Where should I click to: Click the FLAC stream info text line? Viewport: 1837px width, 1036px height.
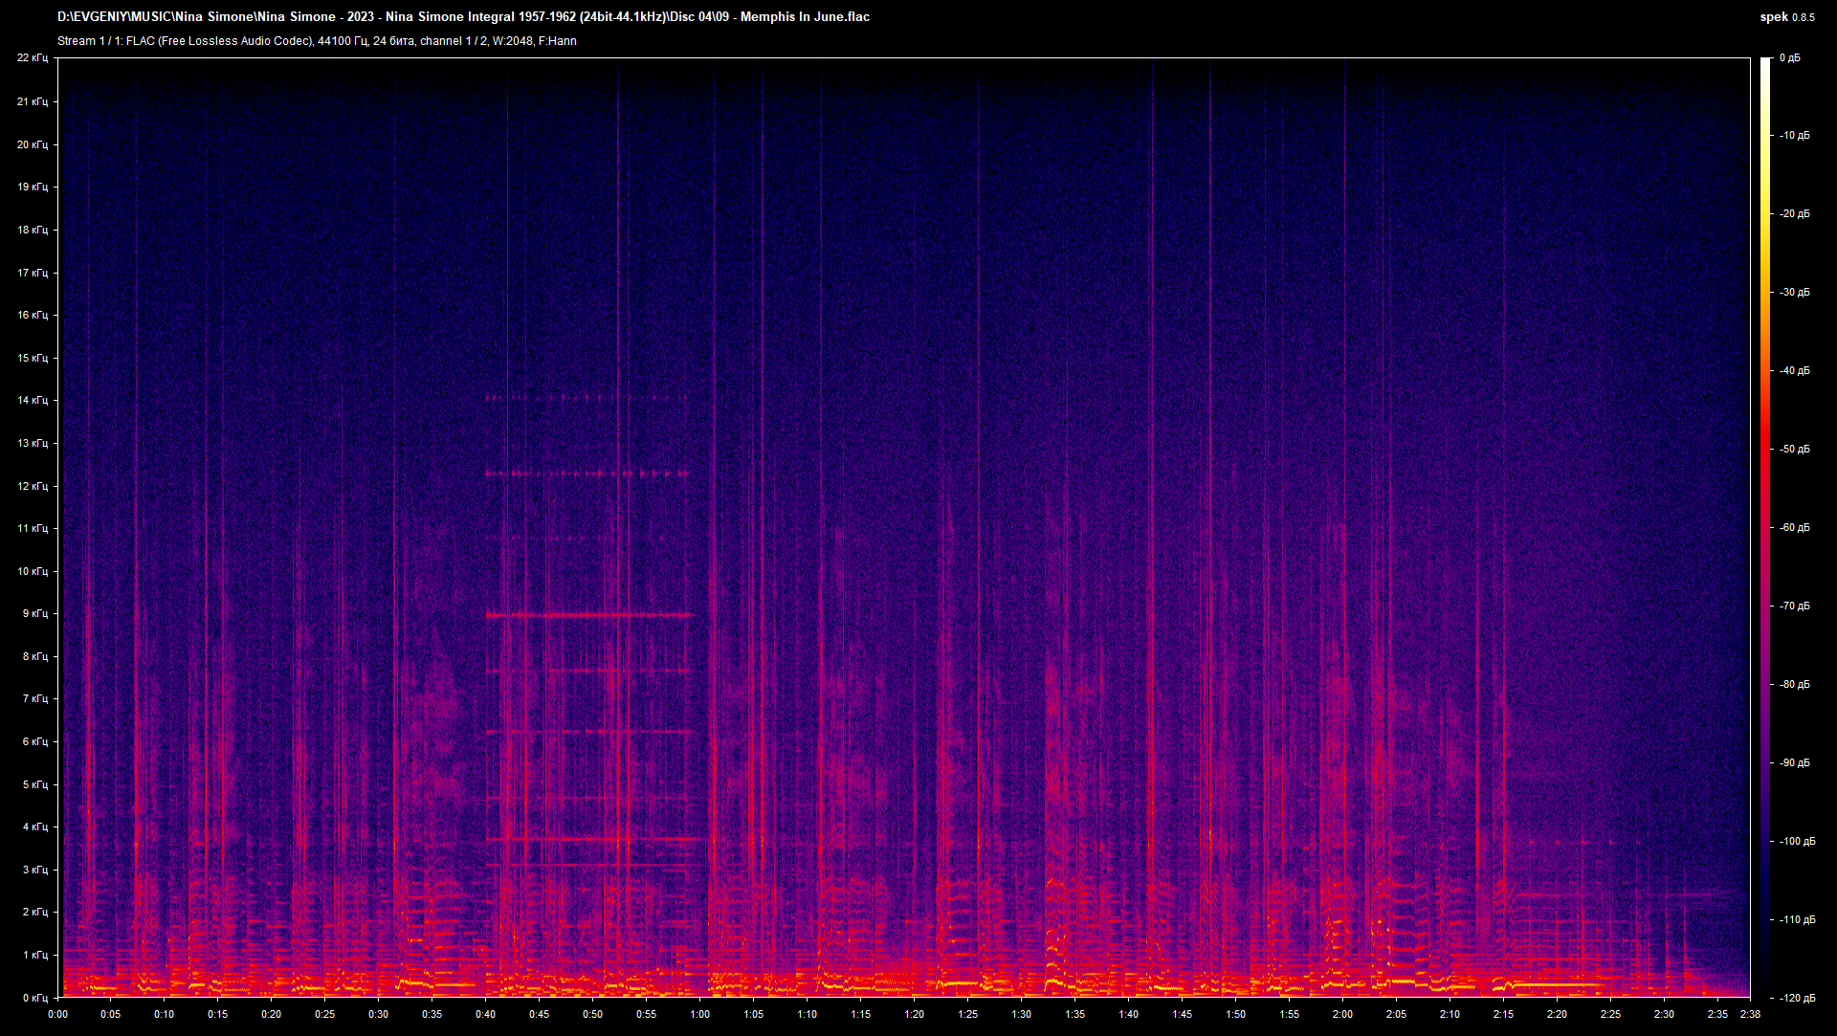[316, 41]
